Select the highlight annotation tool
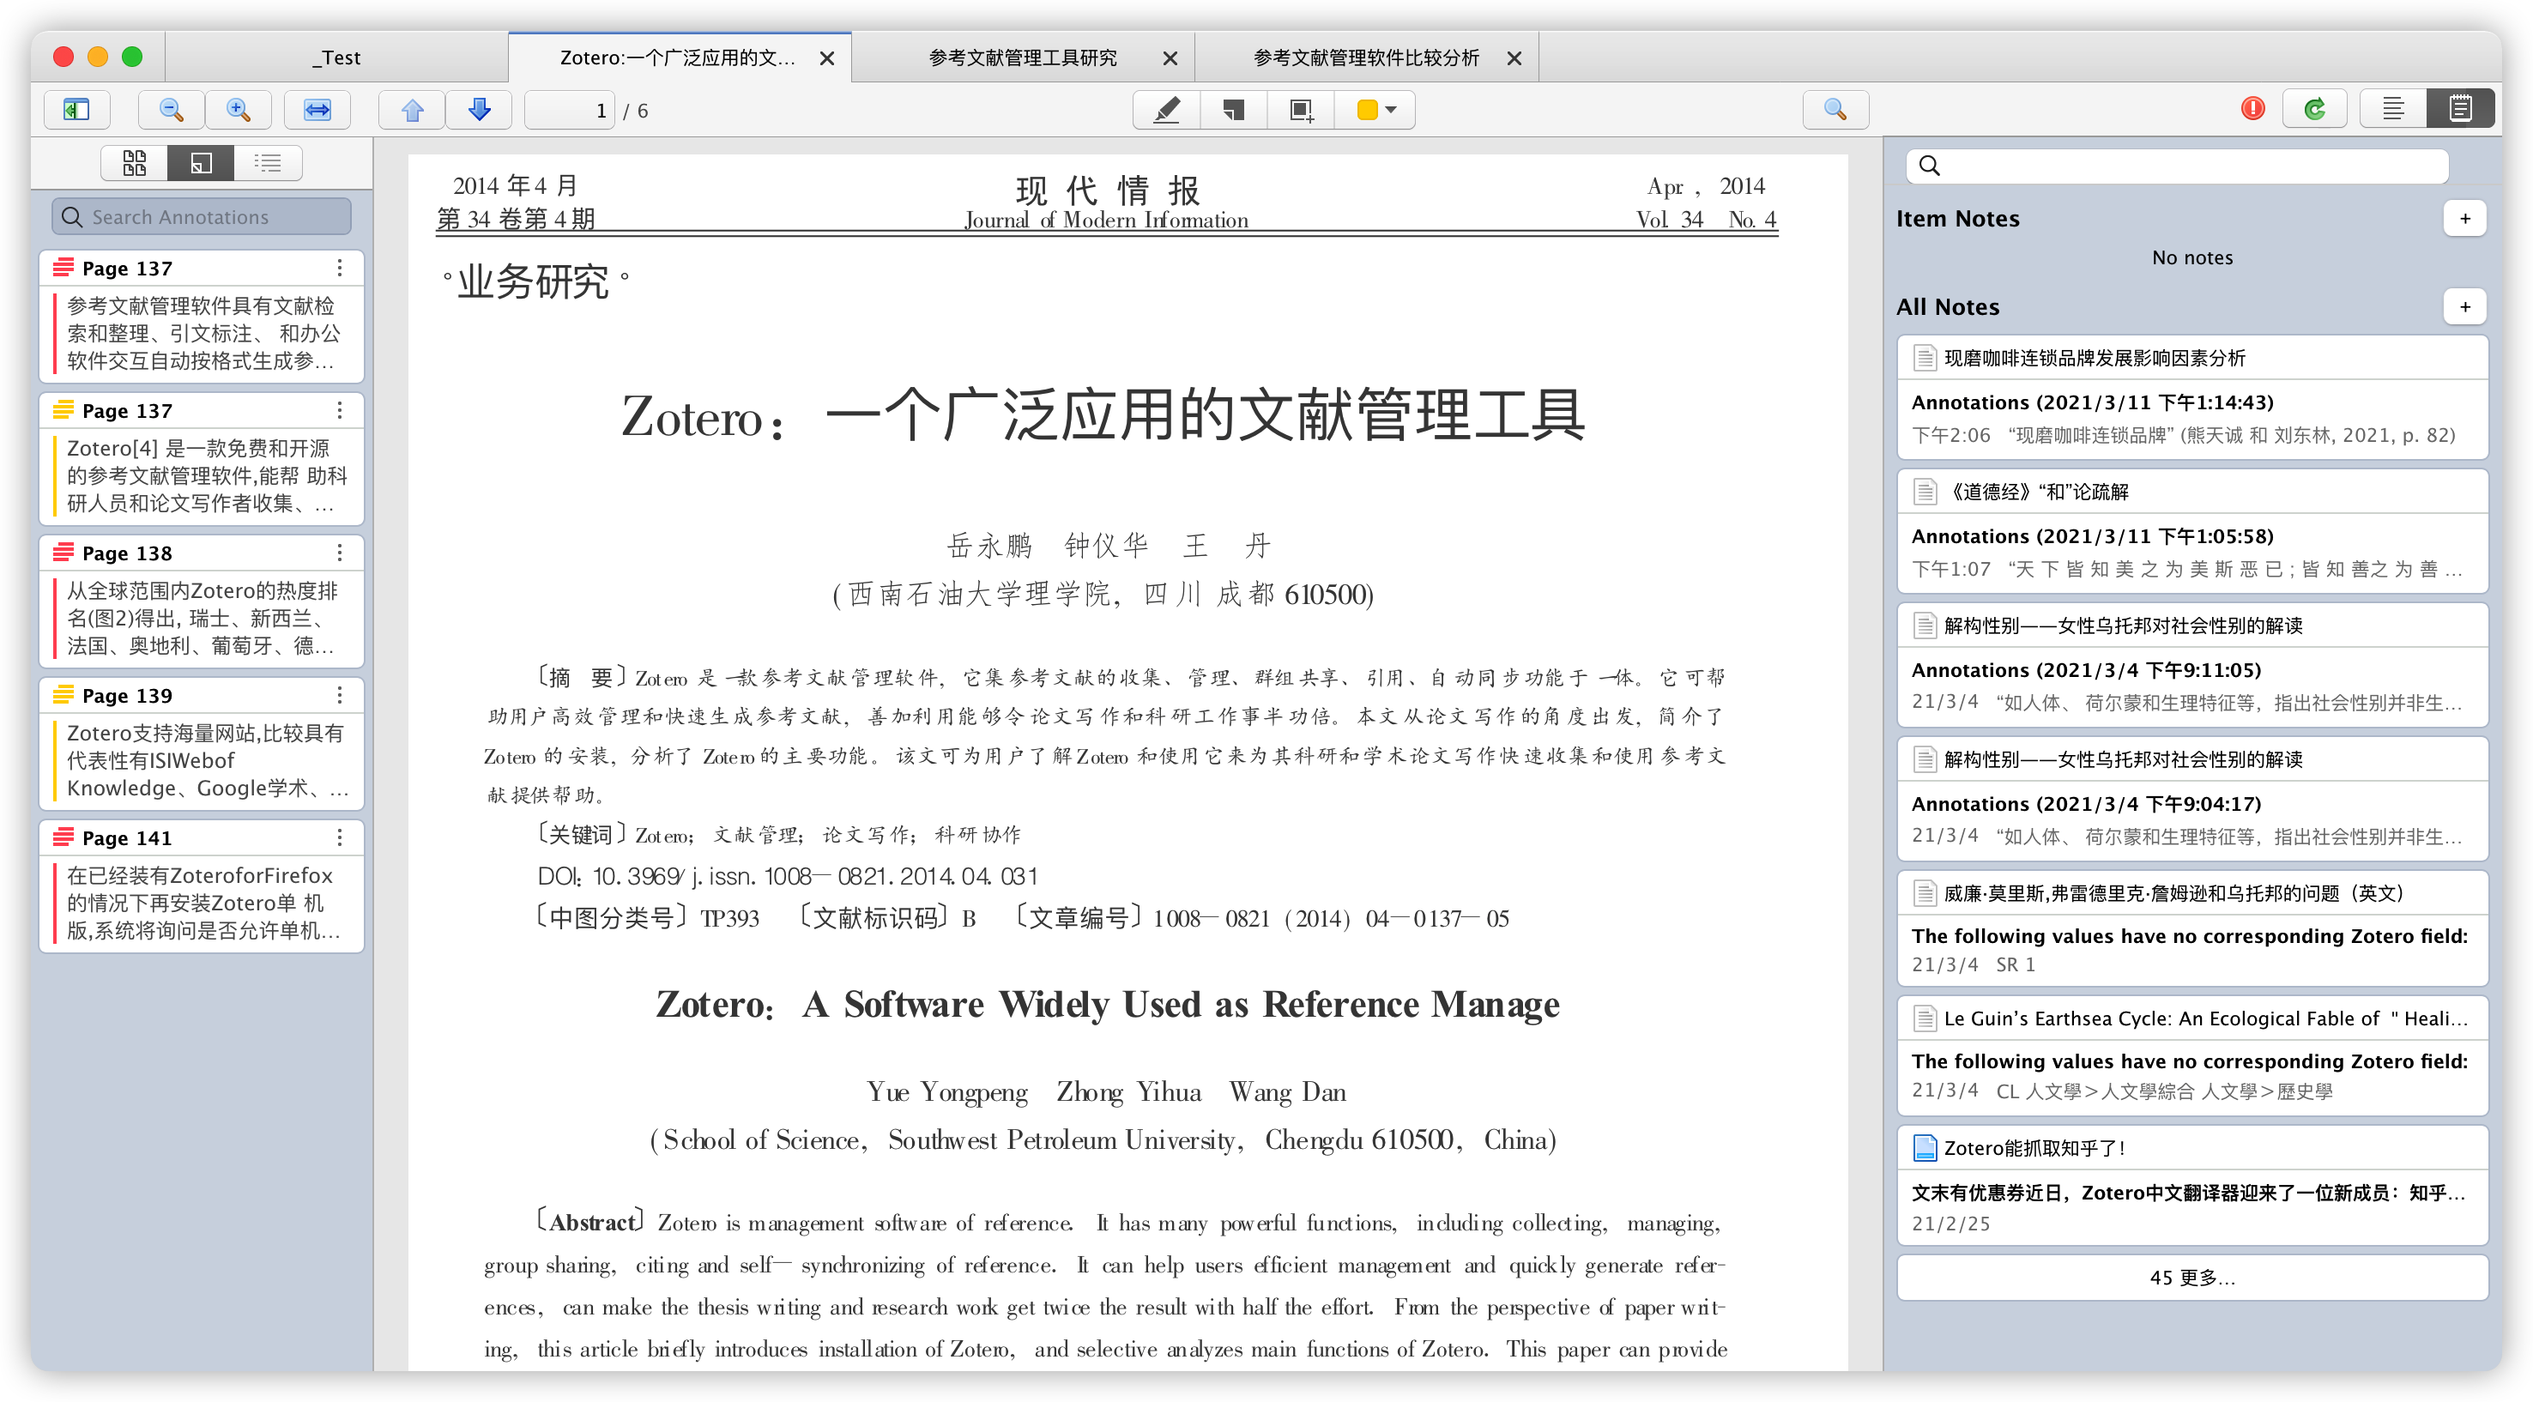 (x=1166, y=109)
